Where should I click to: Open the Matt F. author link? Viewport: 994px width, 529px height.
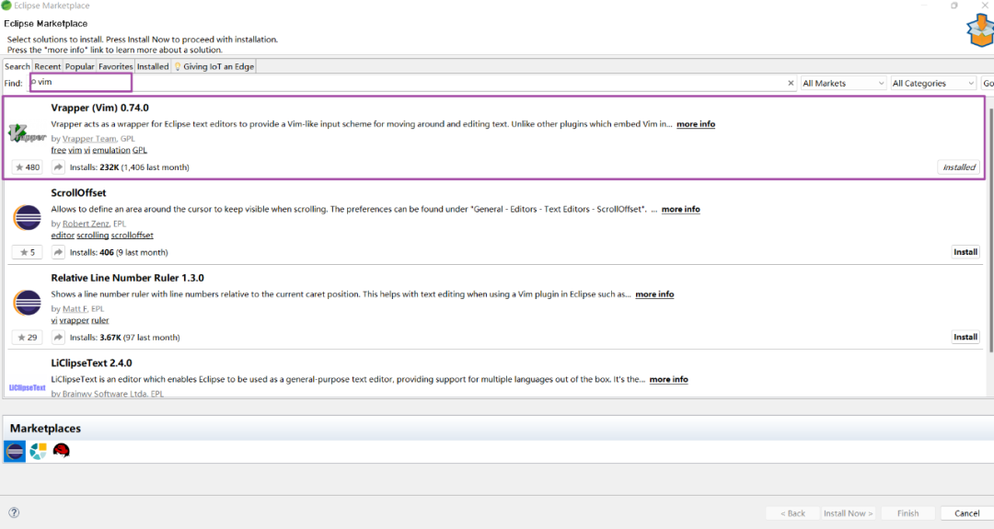pos(75,308)
